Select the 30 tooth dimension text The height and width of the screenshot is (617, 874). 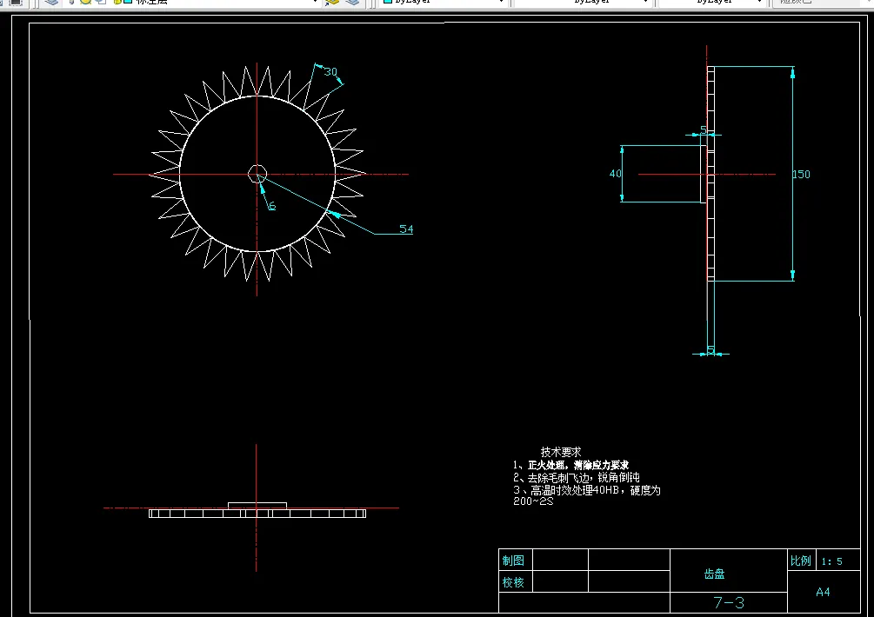330,72
